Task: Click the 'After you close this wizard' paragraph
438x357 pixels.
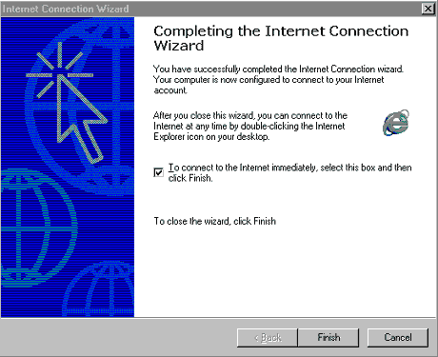Action: click(250, 126)
